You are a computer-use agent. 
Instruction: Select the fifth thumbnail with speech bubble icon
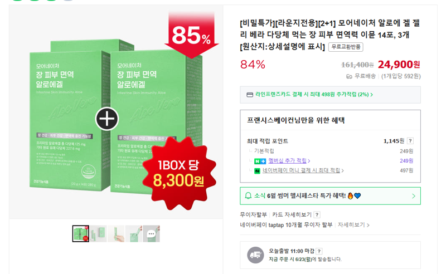(x=151, y=234)
